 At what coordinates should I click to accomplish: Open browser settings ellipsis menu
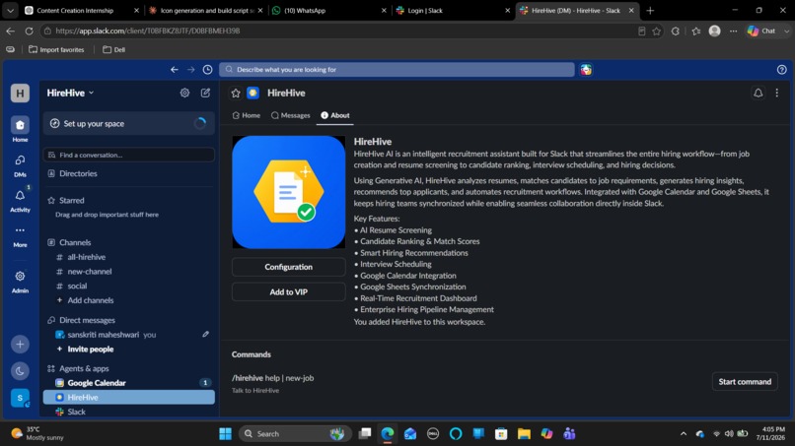coord(733,31)
